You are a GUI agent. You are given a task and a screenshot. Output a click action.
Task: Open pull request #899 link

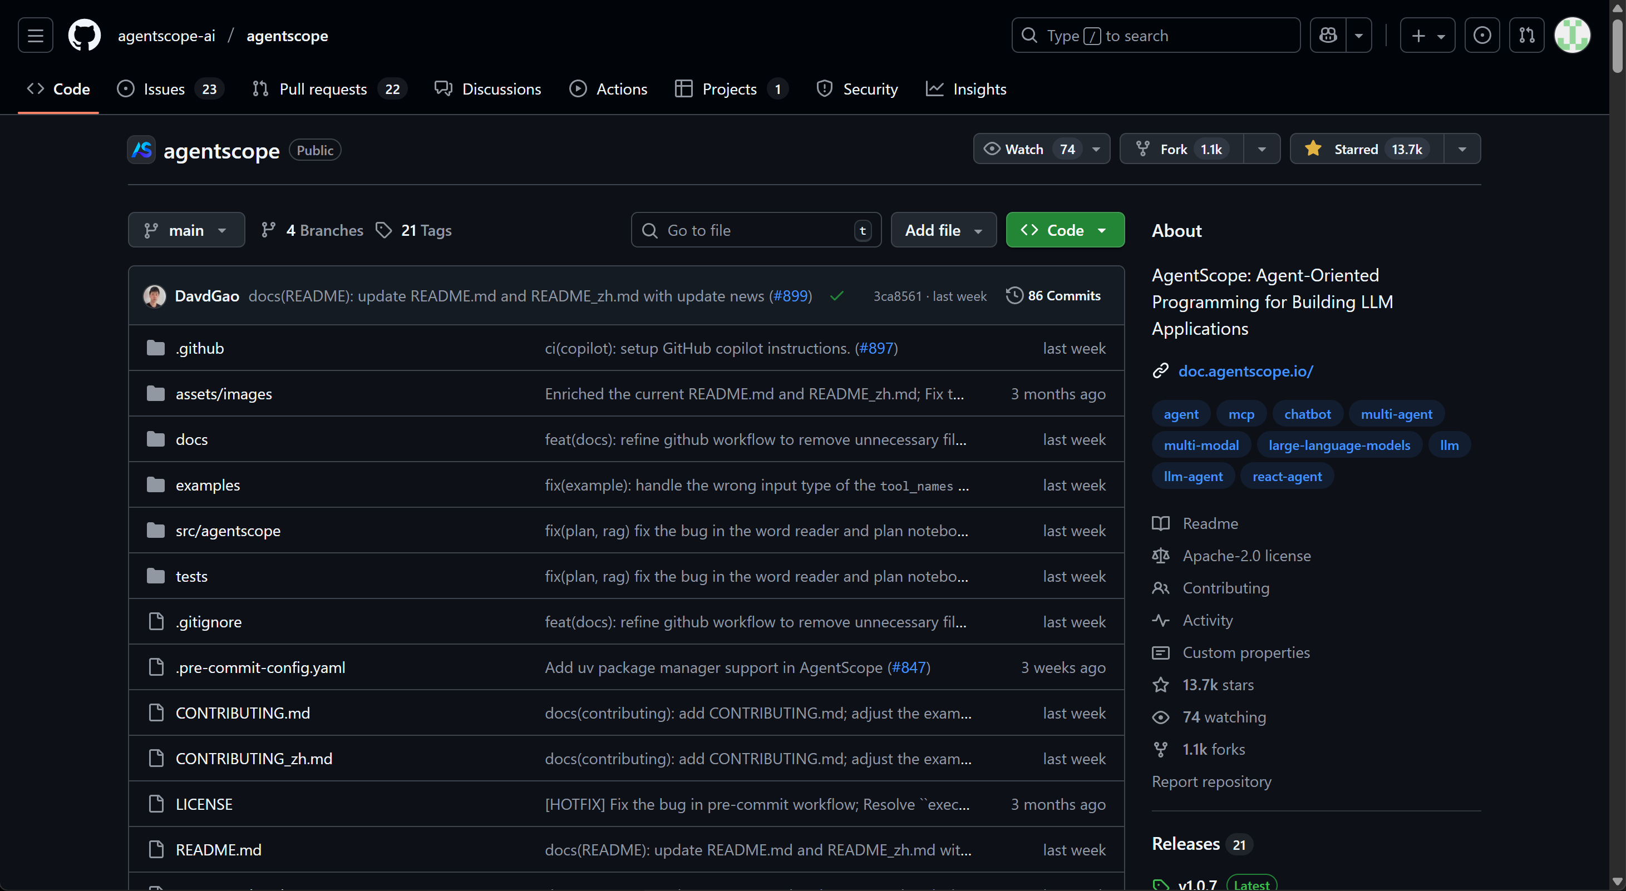click(790, 296)
